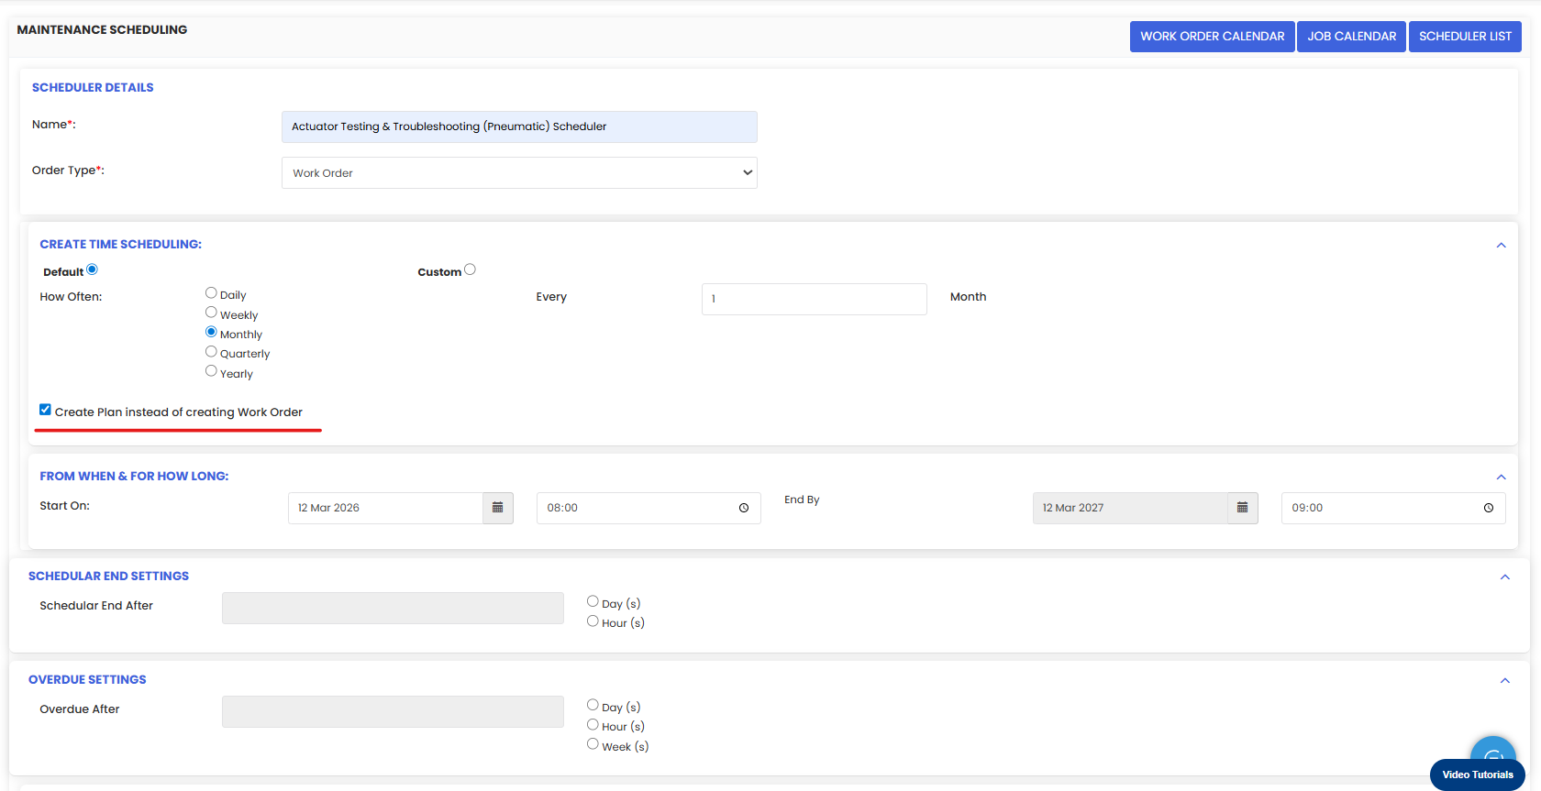The image size is (1541, 791).
Task: Choose the Monthly frequency option
Action: coord(211,332)
